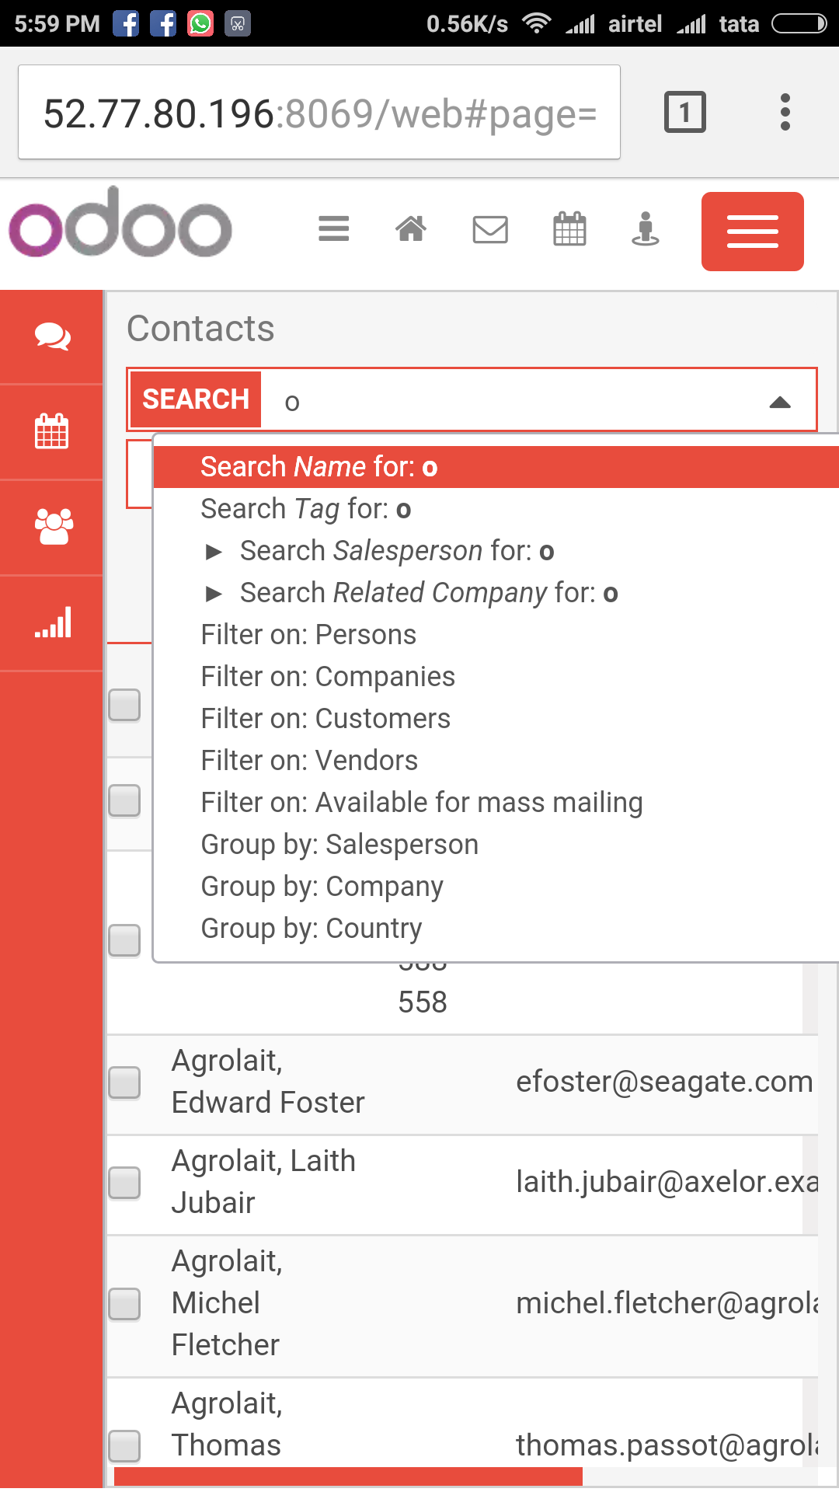This screenshot has height=1492, width=839.
Task: Collapse the search options caret arrow
Action: click(780, 402)
